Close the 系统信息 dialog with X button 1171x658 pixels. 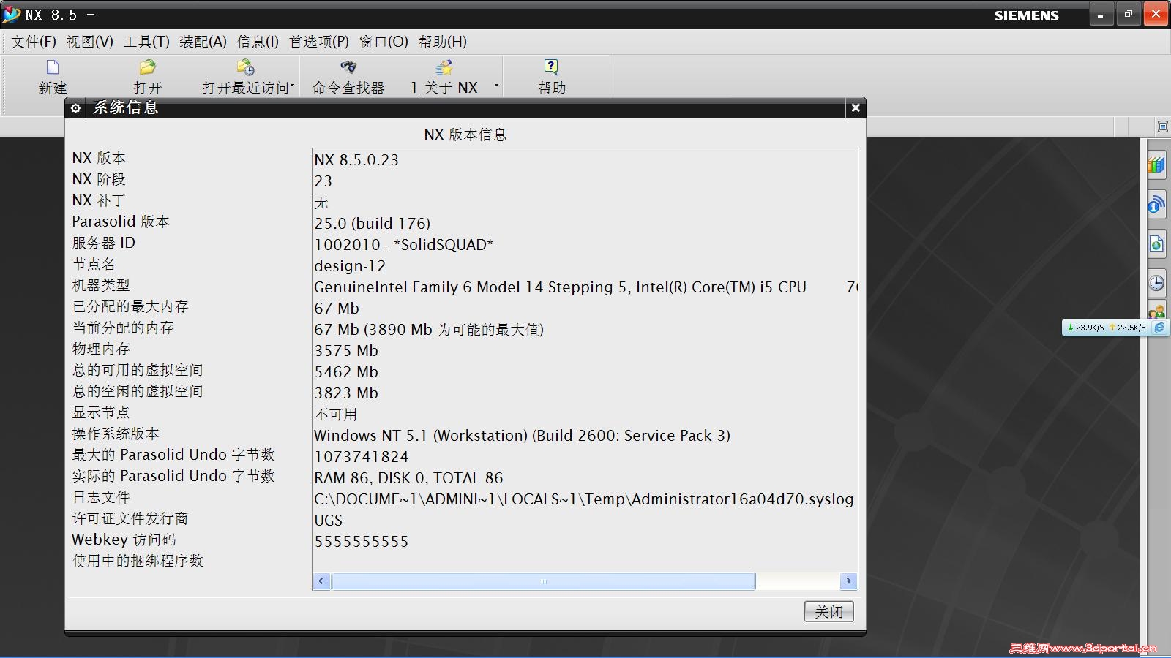855,108
